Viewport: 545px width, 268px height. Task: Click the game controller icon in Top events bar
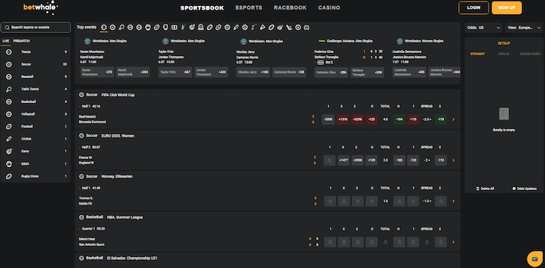pyautogui.click(x=306, y=27)
